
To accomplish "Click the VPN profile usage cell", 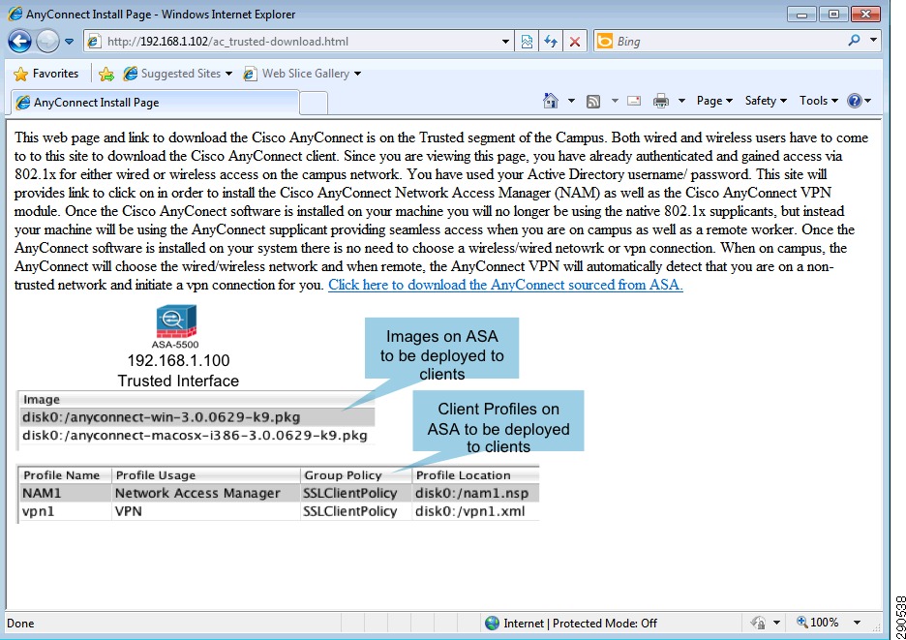I will (206, 511).
